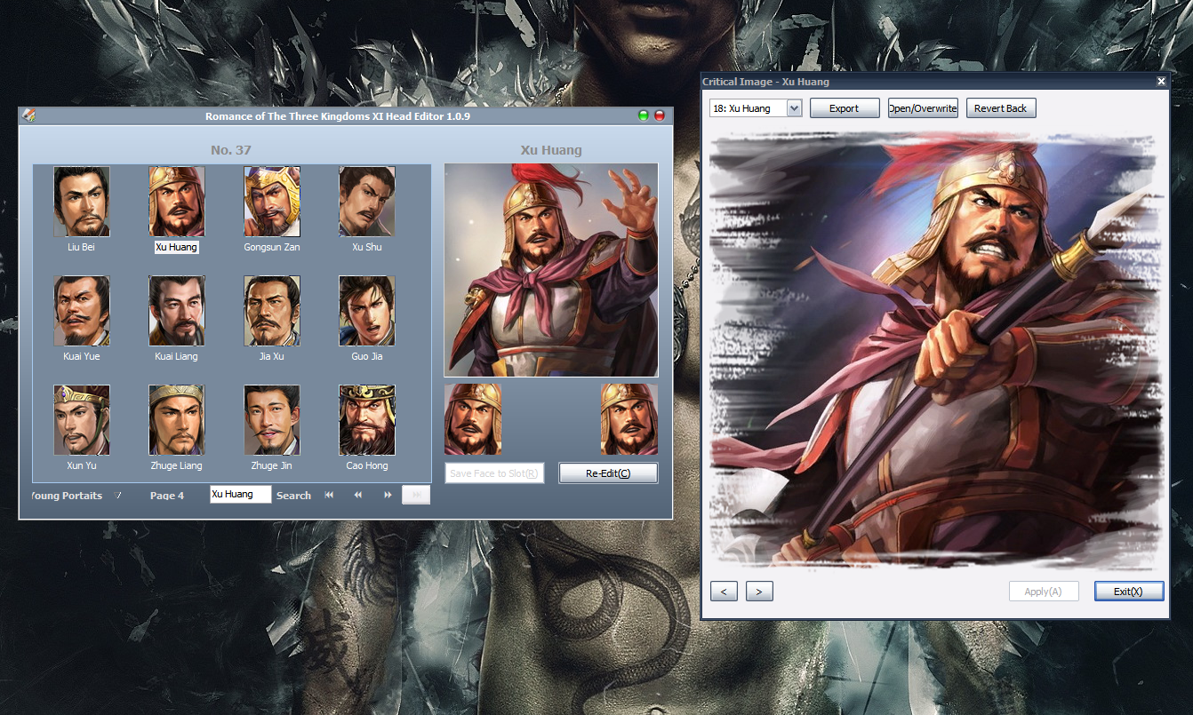Click the Save Face to Slot button
The image size is (1193, 715).
pos(494,473)
